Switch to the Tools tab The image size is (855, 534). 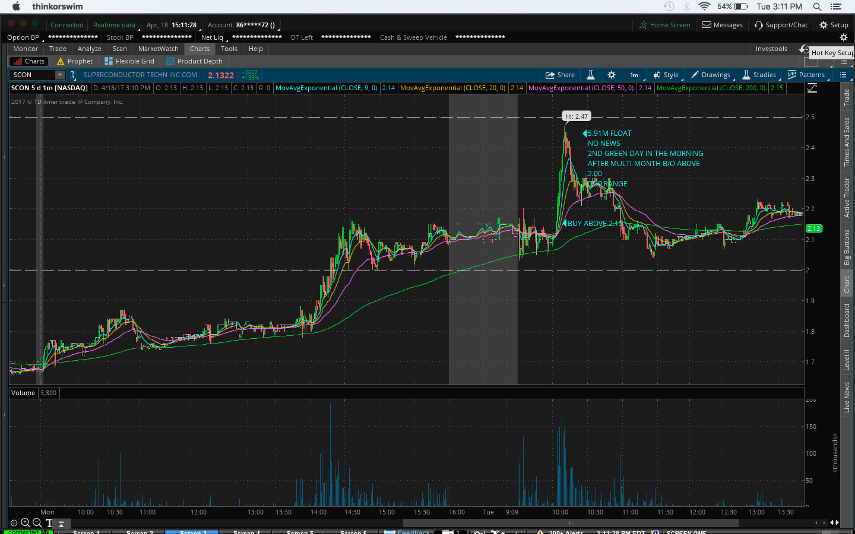[229, 49]
